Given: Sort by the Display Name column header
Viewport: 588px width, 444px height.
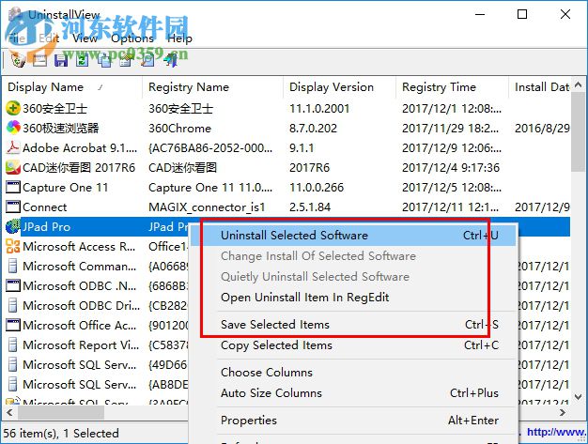Looking at the screenshot, I should 72,87.
